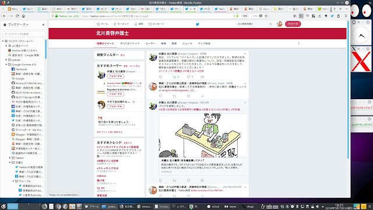373x210 pixels.
Task: Follow the third suggested user
Action: click(x=115, y=106)
